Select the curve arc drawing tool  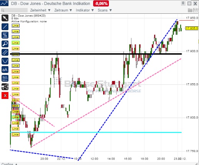(x=5, y=61)
